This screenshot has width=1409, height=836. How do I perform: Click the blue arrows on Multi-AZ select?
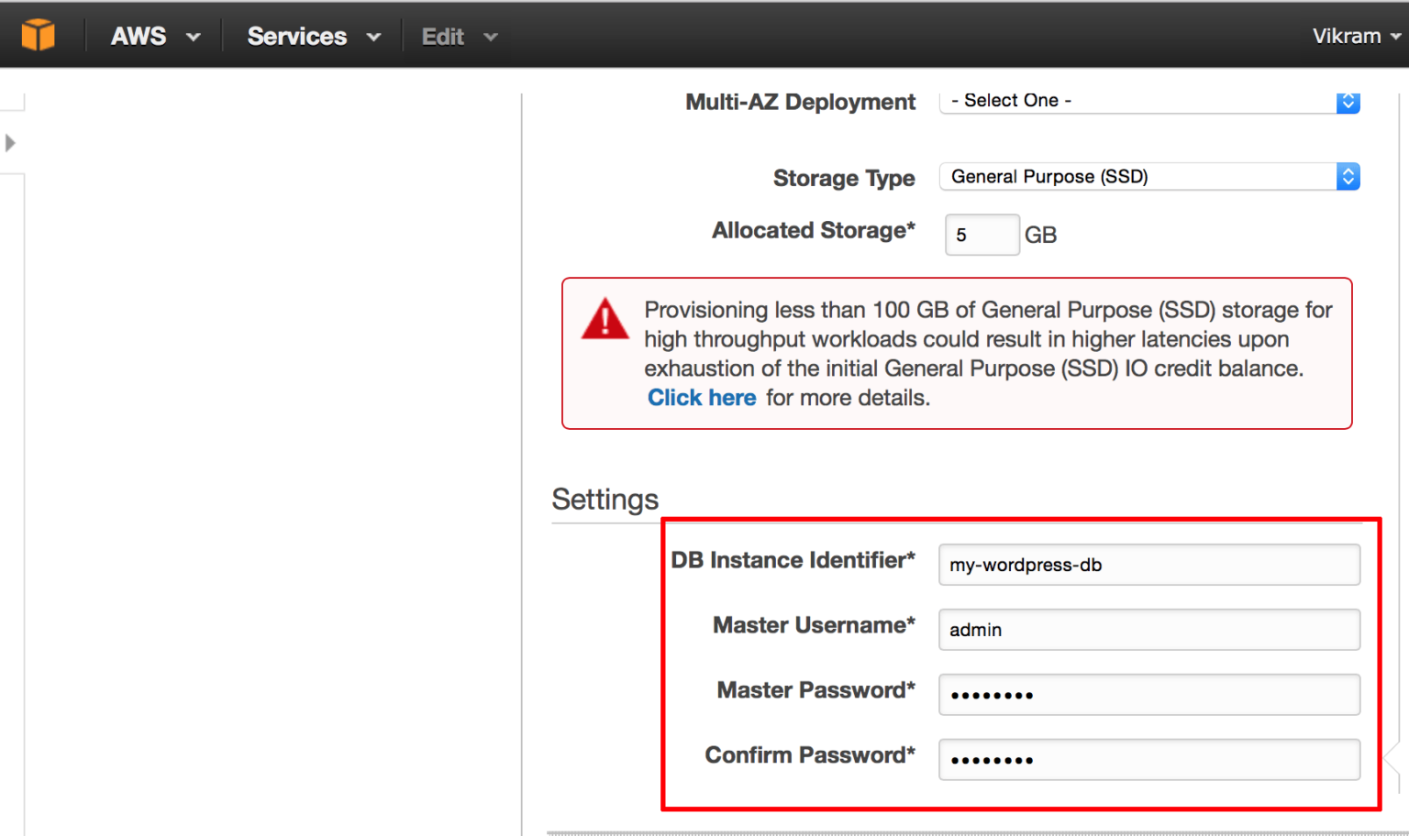coord(1348,102)
